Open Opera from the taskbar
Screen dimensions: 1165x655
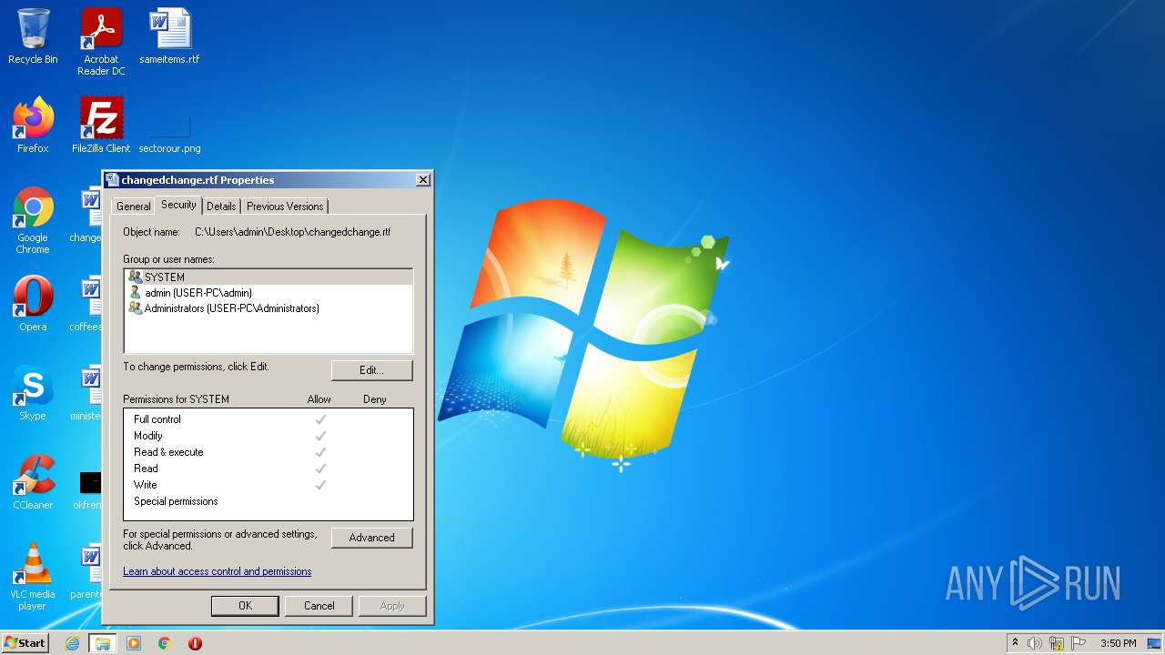click(x=195, y=643)
